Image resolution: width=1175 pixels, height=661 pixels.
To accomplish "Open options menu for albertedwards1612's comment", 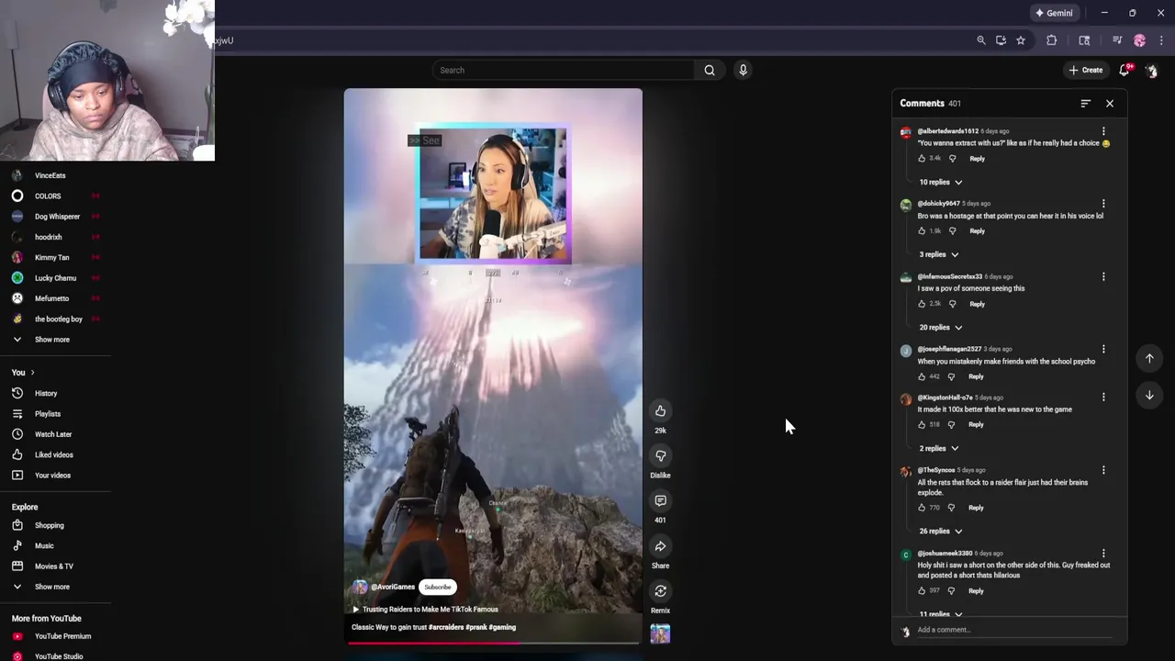I will 1103,131.
